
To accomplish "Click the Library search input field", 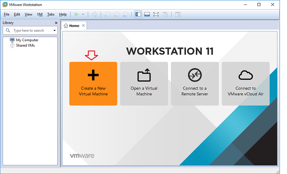I will (30, 30).
